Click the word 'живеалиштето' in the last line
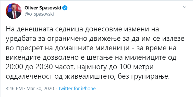The height and width of the screenshot is (97, 193). [91, 77]
